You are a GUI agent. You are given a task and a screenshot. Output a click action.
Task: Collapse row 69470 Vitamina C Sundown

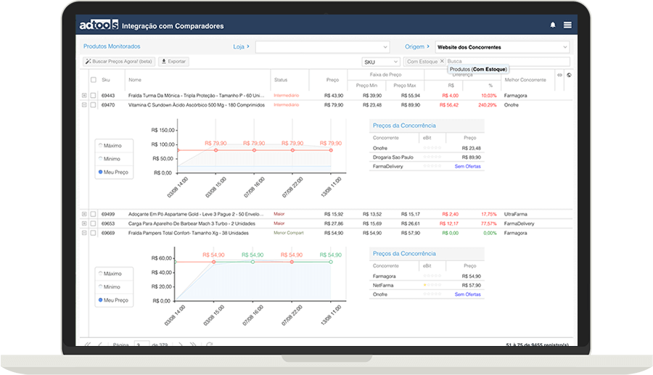(x=84, y=105)
